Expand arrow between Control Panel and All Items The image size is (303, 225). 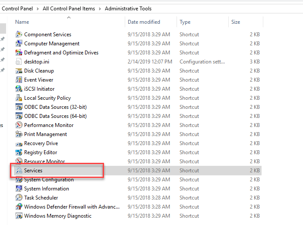[x=38, y=9]
